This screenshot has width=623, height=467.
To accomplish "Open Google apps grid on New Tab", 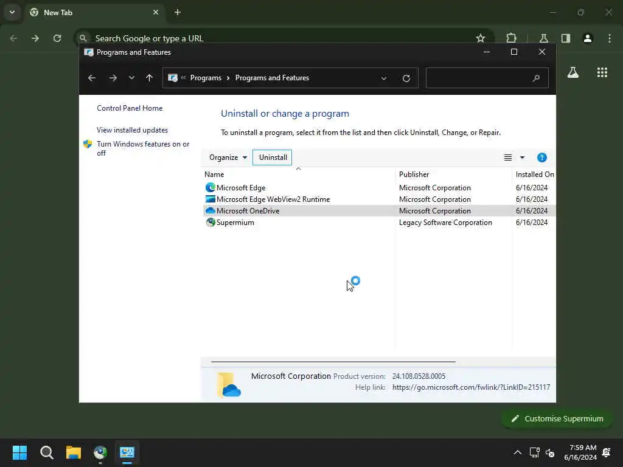I will pyautogui.click(x=602, y=72).
